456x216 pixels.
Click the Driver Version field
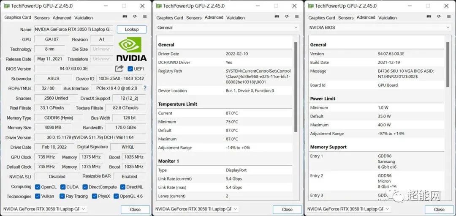(90, 137)
